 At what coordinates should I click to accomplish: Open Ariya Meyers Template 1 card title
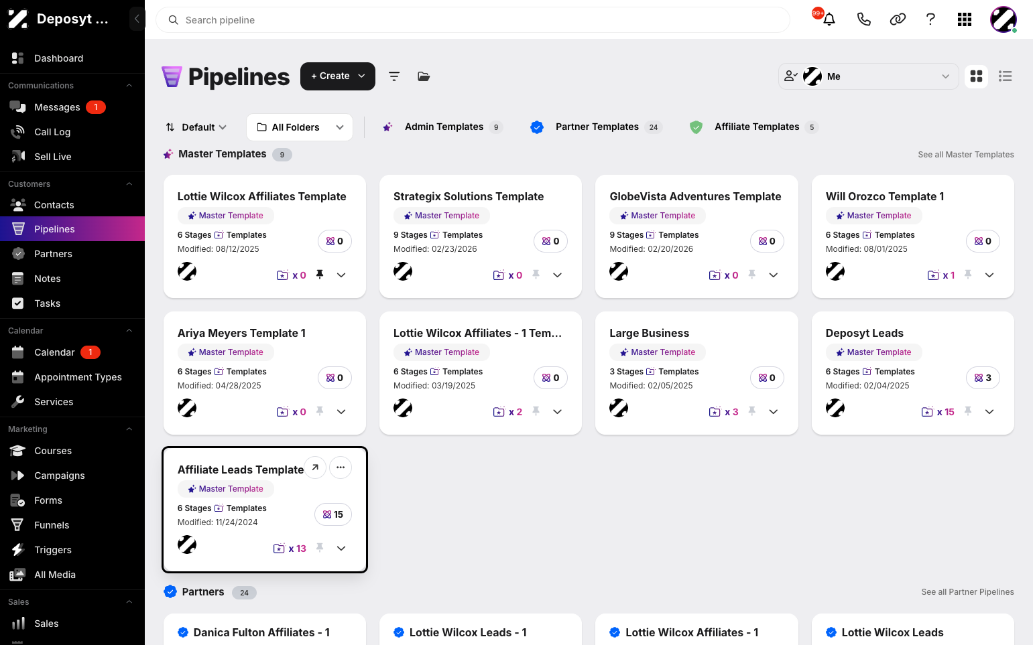coord(241,333)
